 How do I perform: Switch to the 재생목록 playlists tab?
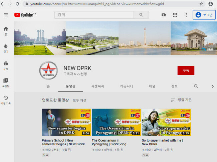(98, 86)
